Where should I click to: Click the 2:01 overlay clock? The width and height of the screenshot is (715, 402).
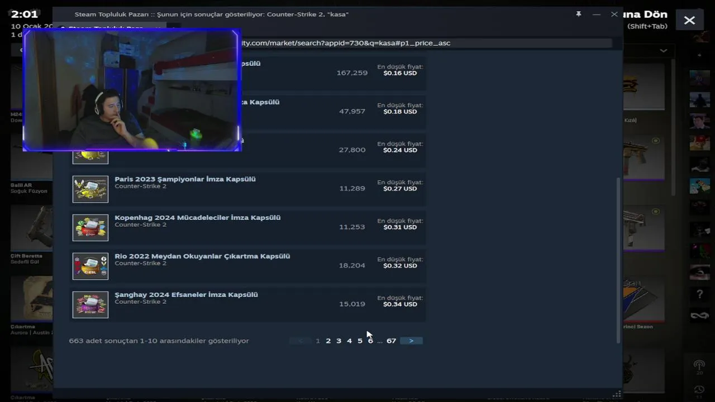(x=24, y=14)
